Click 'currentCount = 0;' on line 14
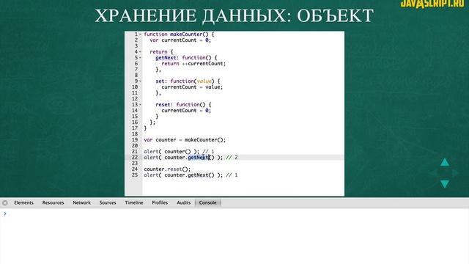 186,111
